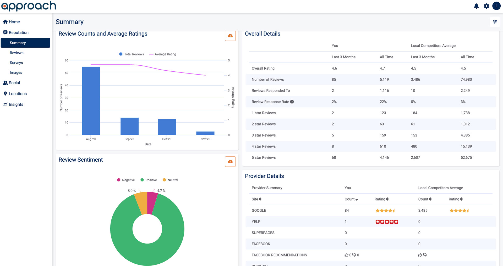Toggle Average Rating legend line
Viewport: 503px width, 266px height.
coord(163,54)
